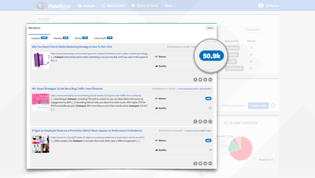Screen dimensions: 315x178
Task: Click the employee promotion article thumbnail
Action: [40, 144]
